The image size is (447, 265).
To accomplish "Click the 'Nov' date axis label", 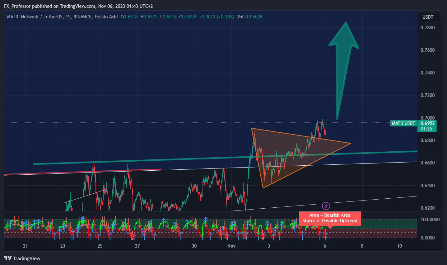I will [231, 246].
